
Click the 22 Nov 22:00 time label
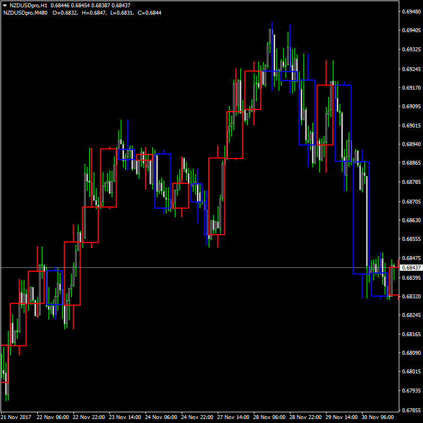coord(89,417)
